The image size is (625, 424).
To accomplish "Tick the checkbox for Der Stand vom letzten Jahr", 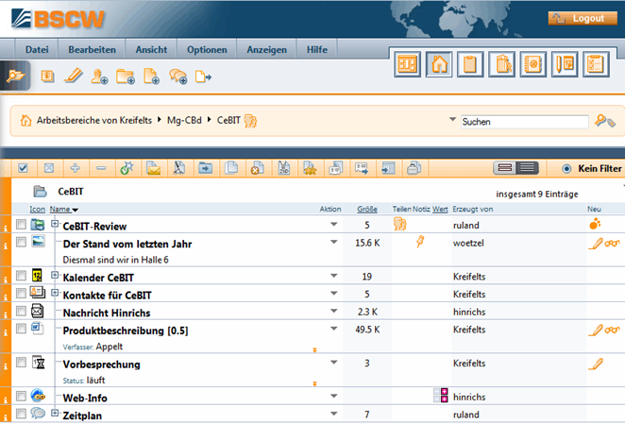I will [x=21, y=242].
